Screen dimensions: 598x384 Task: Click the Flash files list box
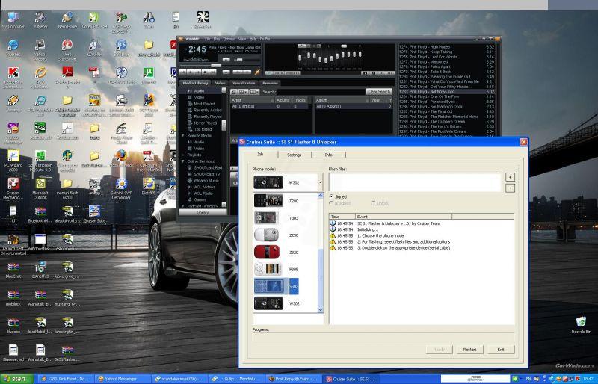pyautogui.click(x=415, y=182)
